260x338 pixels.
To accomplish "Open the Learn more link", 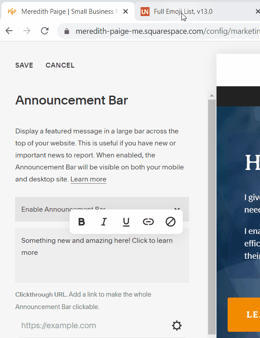I will (x=88, y=179).
